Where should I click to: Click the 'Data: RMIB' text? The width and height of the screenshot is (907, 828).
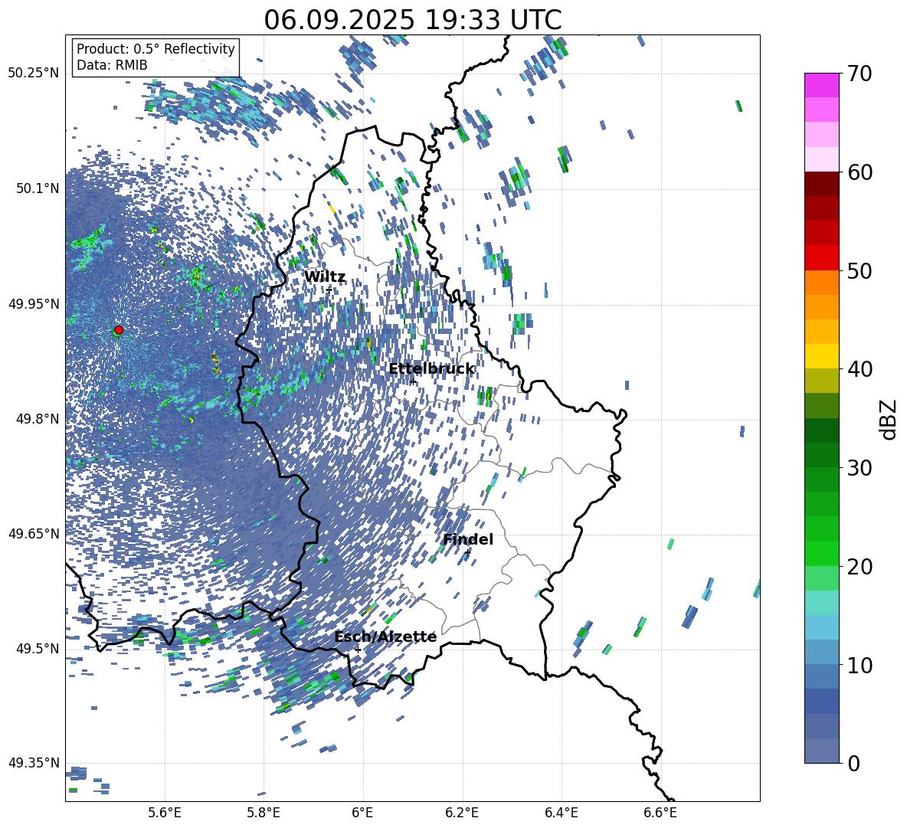point(112,65)
